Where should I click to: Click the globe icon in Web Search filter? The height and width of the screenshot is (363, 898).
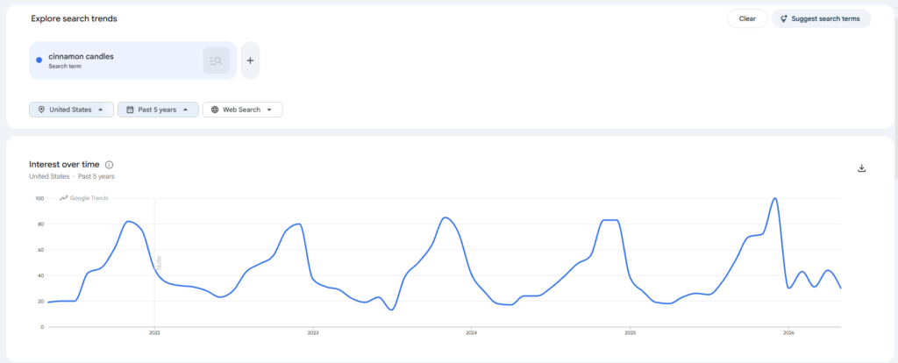(215, 110)
